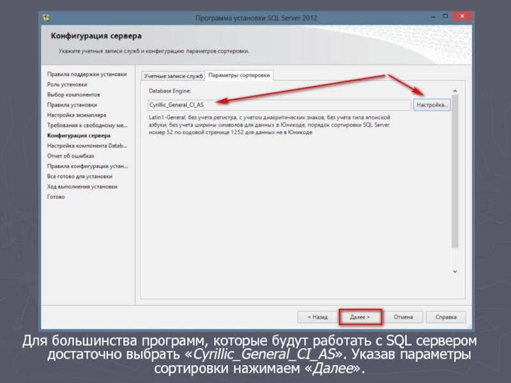The image size is (511, 383).
Task: Click the vertical scrollbar thumb
Action: pos(455,171)
